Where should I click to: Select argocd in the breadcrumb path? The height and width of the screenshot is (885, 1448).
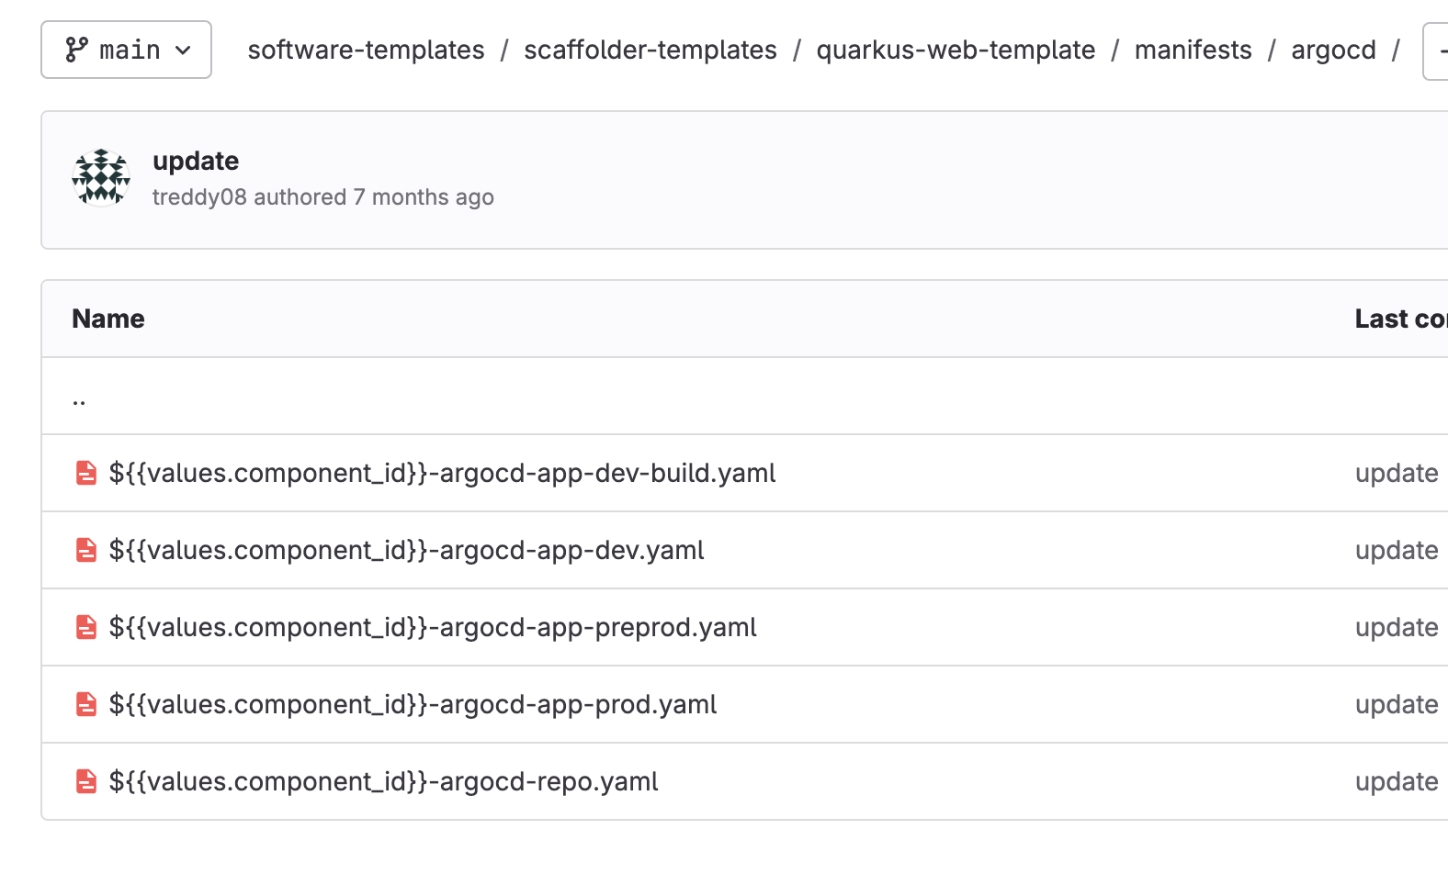click(x=1333, y=50)
